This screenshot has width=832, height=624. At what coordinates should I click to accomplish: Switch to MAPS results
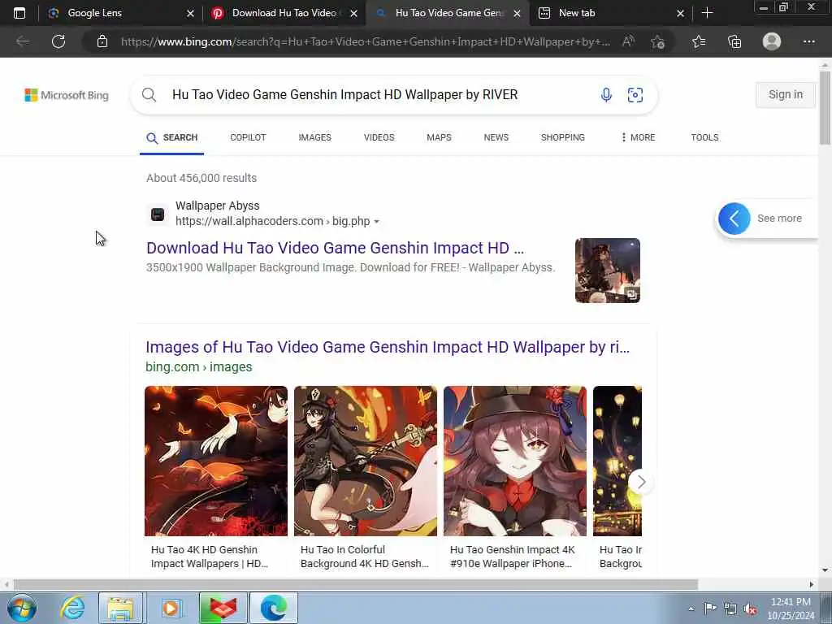click(x=439, y=137)
